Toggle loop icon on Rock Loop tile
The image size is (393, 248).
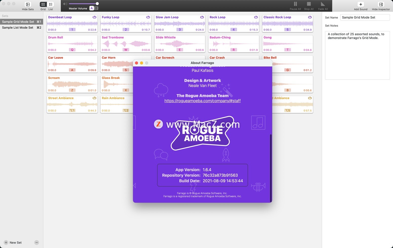coord(256,17)
